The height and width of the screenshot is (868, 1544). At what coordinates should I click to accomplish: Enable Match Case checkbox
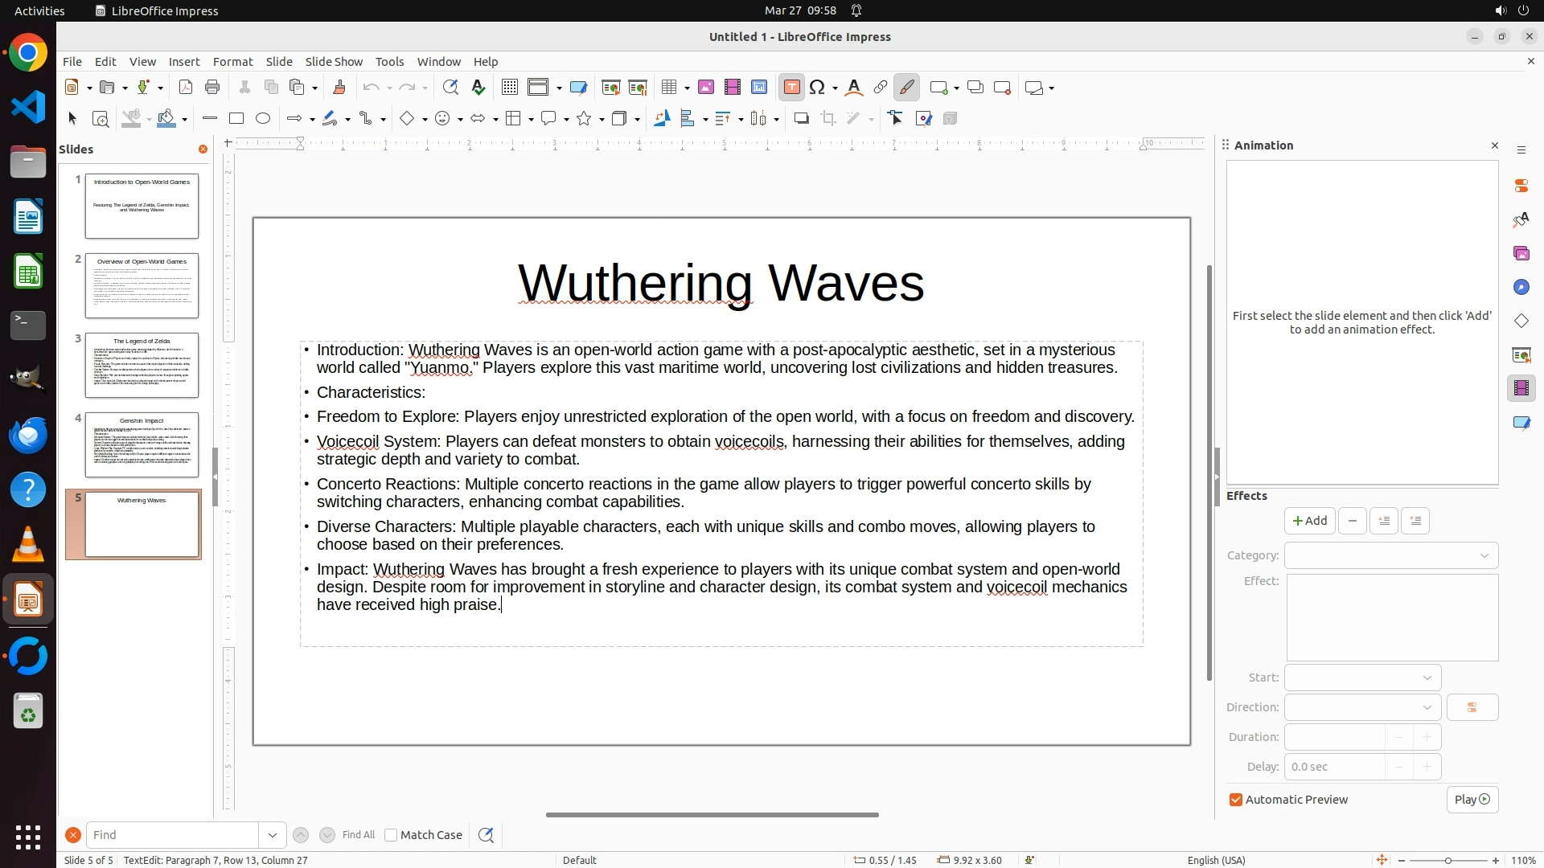(x=392, y=835)
